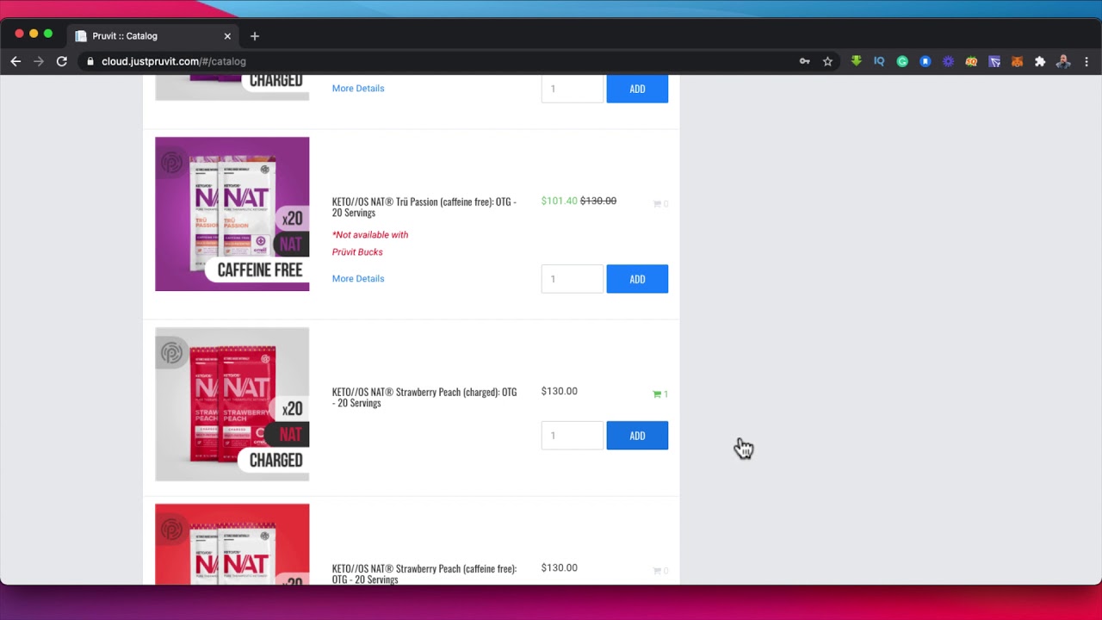Open the Grammarly extension icon

(x=902, y=61)
